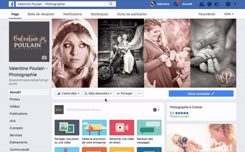Screen dimensions: 245x152
Task: Open the find friends icon with red badge
Action: pos(176,4)
